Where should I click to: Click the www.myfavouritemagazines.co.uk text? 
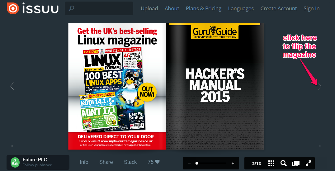127,141
